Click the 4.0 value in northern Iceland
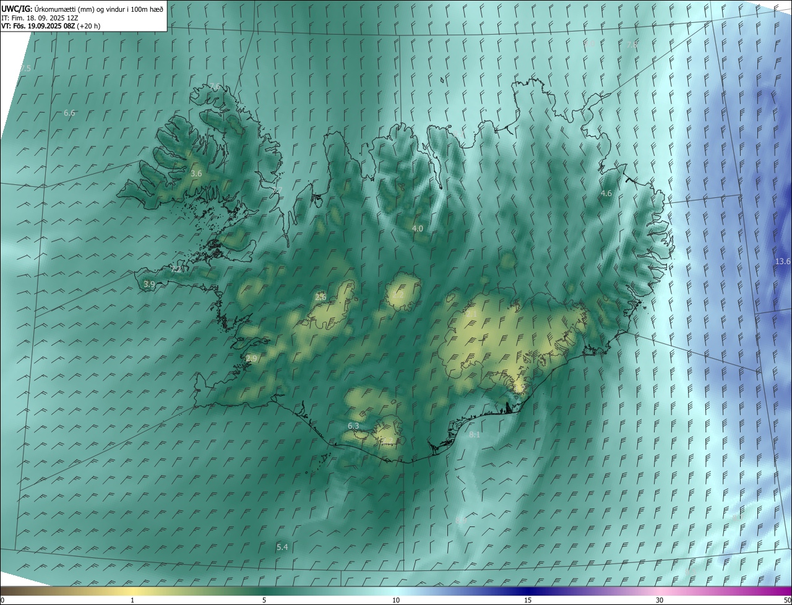 pos(418,229)
